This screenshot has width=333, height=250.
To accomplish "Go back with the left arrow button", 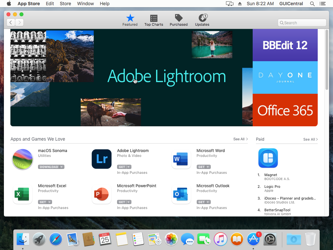I will [11, 22].
